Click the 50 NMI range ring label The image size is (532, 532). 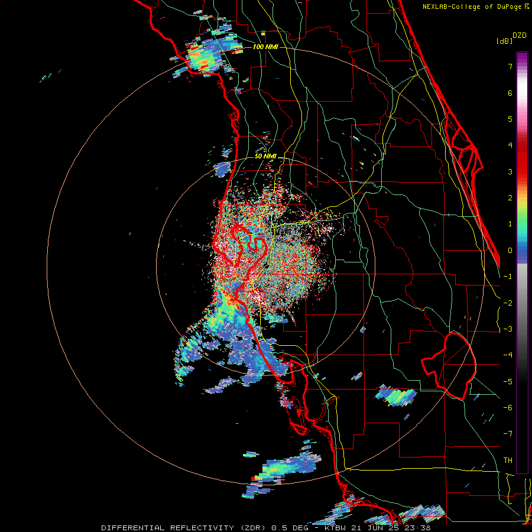265,157
